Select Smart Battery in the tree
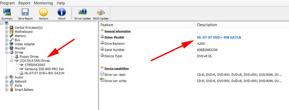Viewport: 289px width, 110px height. (24, 90)
